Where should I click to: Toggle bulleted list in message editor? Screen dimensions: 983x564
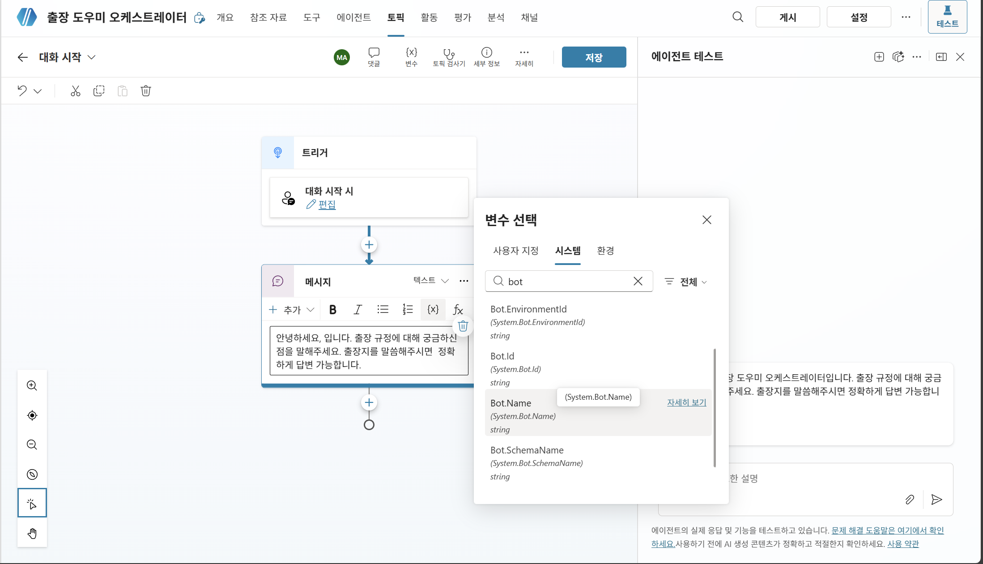[382, 310]
